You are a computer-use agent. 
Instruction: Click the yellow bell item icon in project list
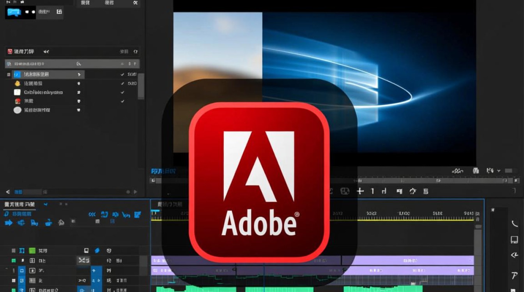click(17, 83)
